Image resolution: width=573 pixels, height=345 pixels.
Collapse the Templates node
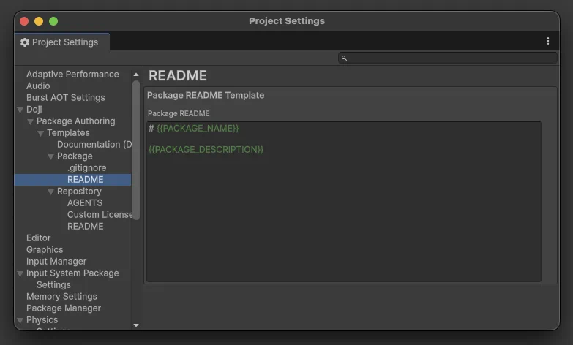point(40,133)
